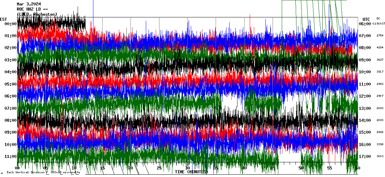Image resolution: width=385 pixels, height=177 pixels.
Task: Select the 05:00 EST row label
Action: pyautogui.click(x=11, y=84)
